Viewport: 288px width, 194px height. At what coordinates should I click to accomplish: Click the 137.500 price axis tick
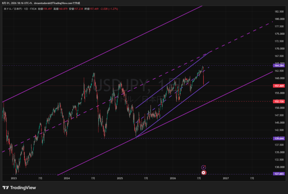click(279, 145)
